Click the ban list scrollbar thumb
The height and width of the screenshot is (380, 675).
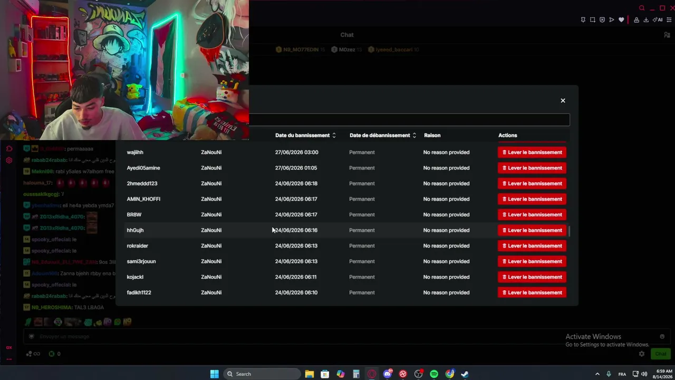[569, 231]
